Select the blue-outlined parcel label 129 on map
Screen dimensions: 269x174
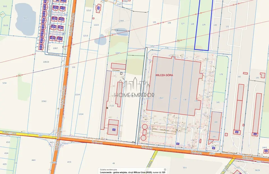[x=204, y=25]
